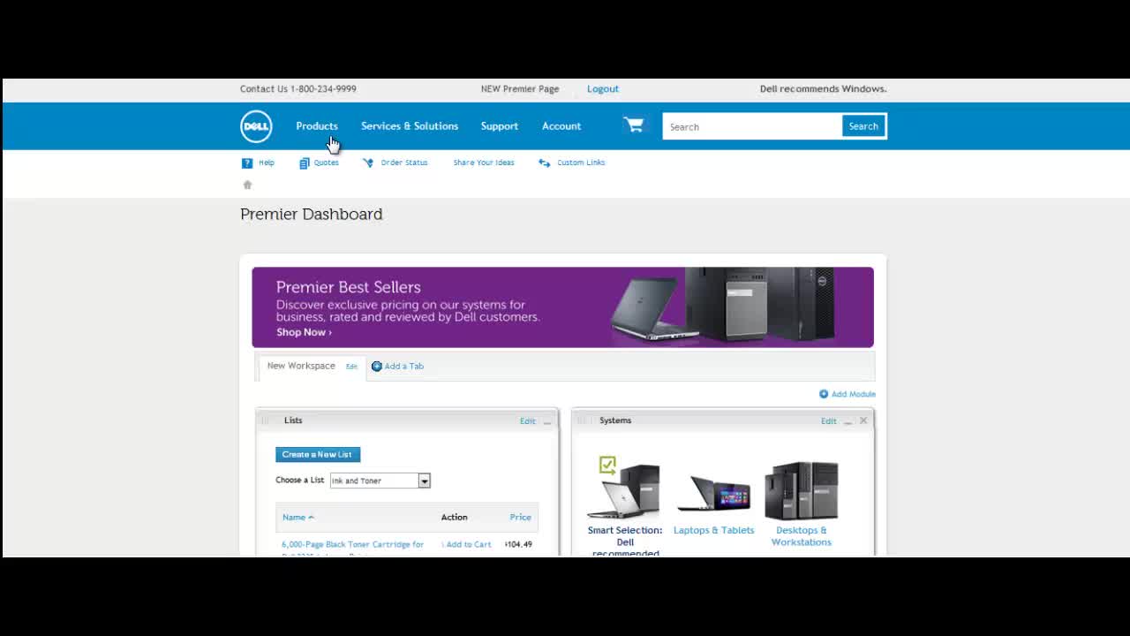This screenshot has width=1130, height=636.
Task: Click the Search button
Action: coord(863,126)
